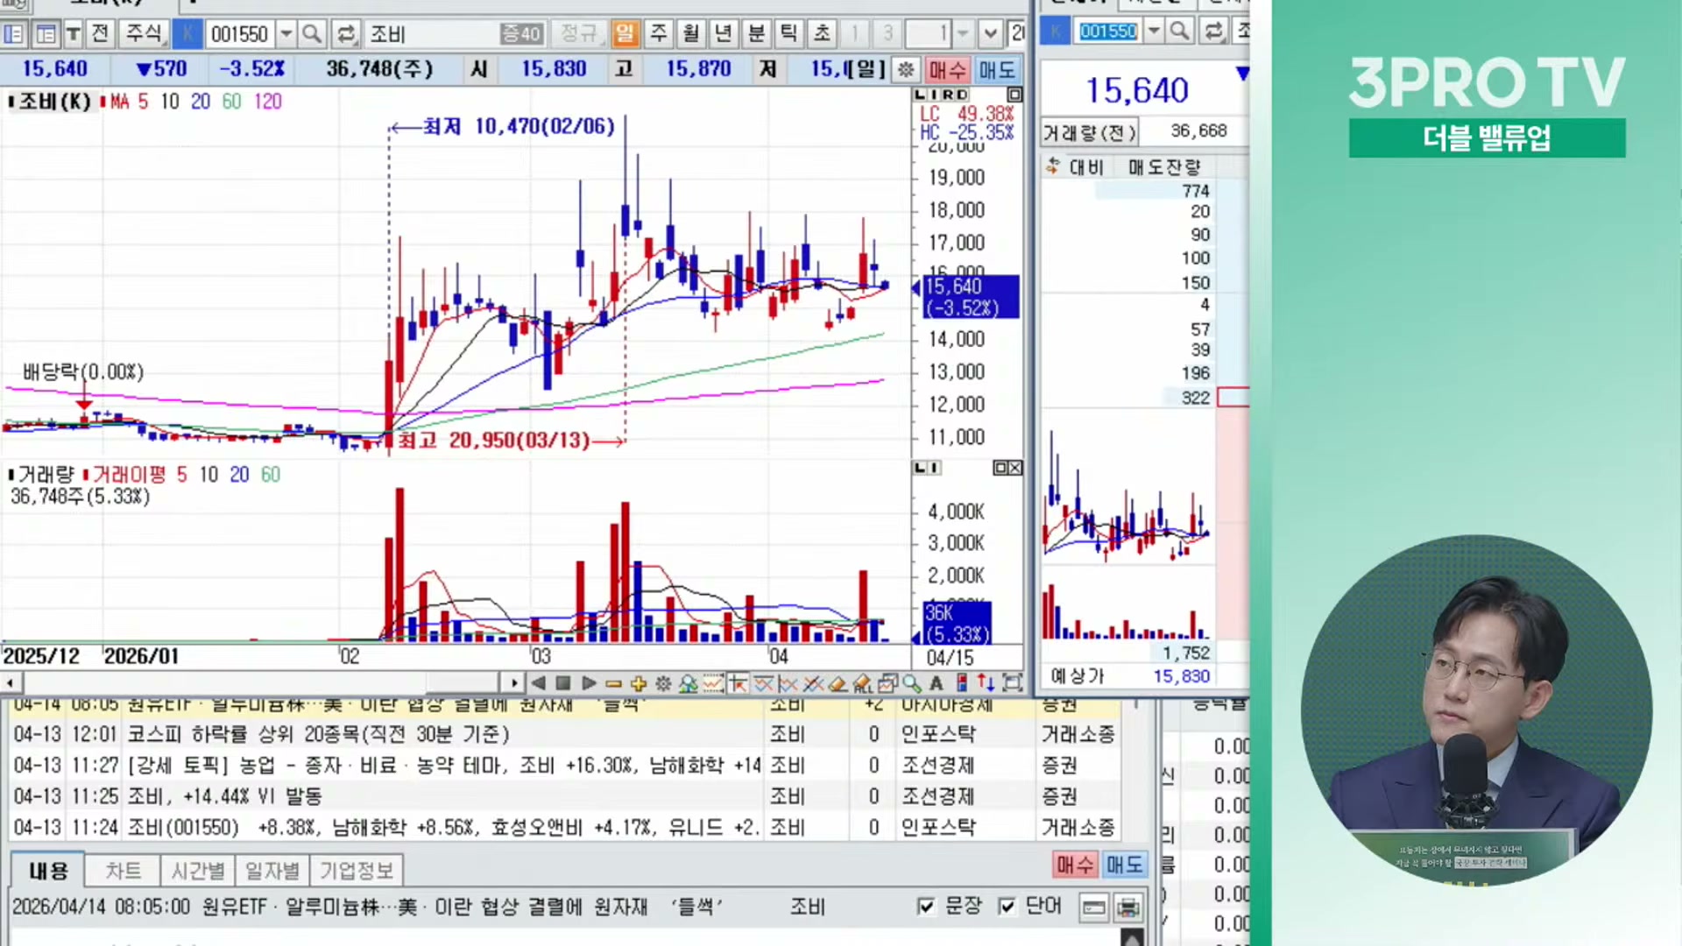This screenshot has width=1682, height=946.
Task: Select the 일 daily period toggle
Action: pyautogui.click(x=625, y=34)
